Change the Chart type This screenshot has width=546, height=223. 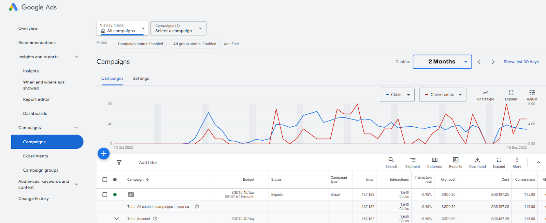(486, 95)
